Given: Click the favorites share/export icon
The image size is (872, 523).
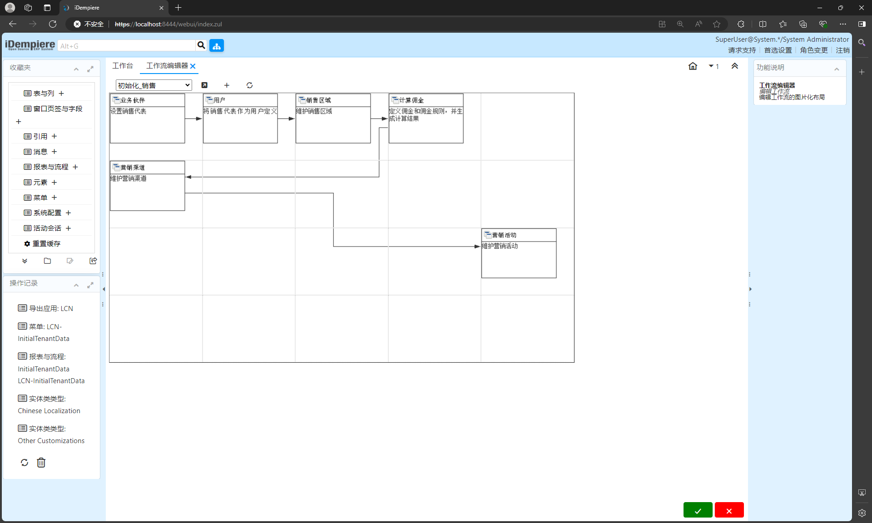Looking at the screenshot, I should [93, 261].
